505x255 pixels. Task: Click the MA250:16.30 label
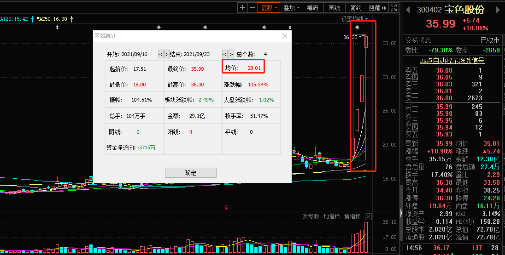tap(52, 19)
